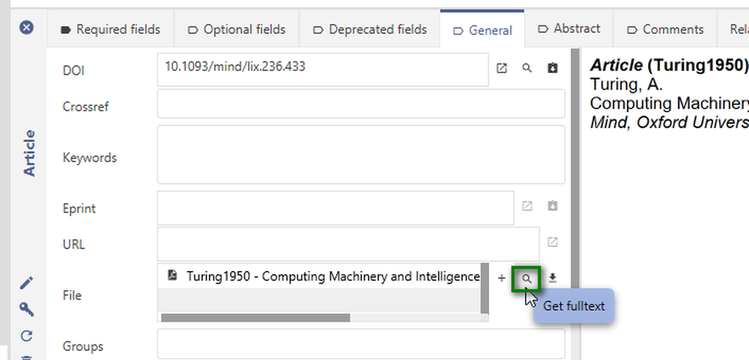This screenshot has width=749, height=360.
Task: Click inside the Keywords text field
Action: (x=361, y=155)
